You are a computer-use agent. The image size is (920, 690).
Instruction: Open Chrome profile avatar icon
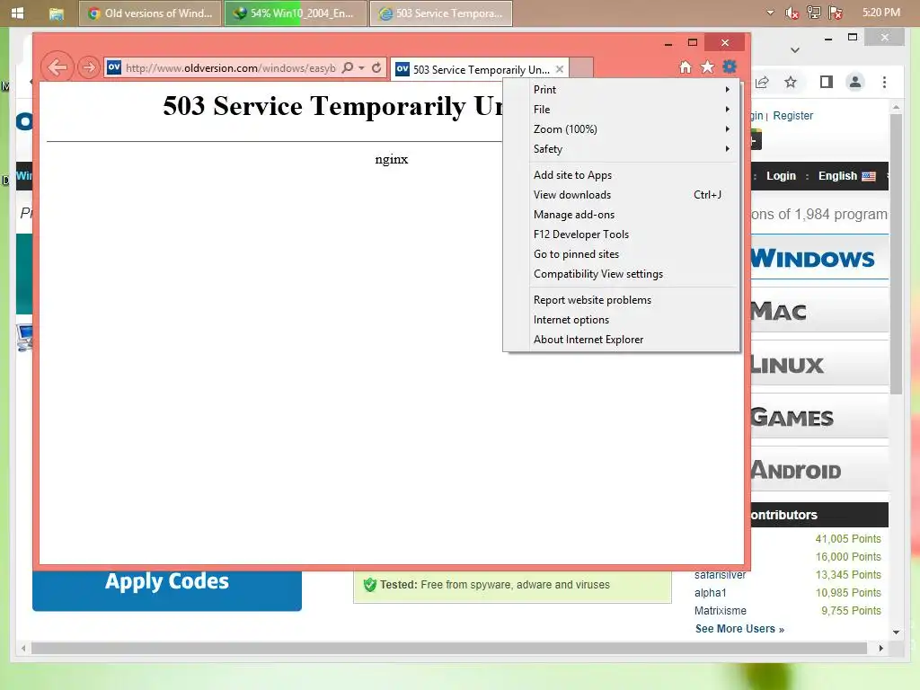tap(855, 82)
